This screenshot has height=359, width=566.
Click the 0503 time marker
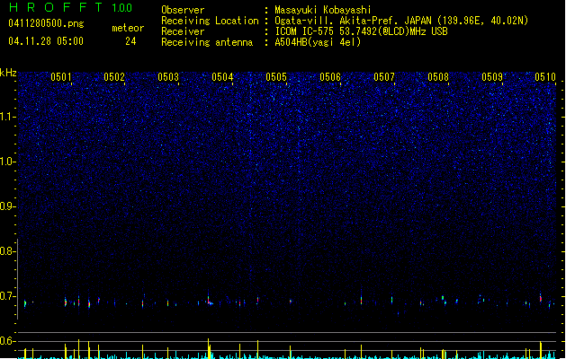coord(168,77)
